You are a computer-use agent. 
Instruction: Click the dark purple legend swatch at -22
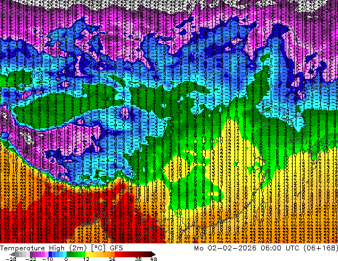(x=31, y=254)
